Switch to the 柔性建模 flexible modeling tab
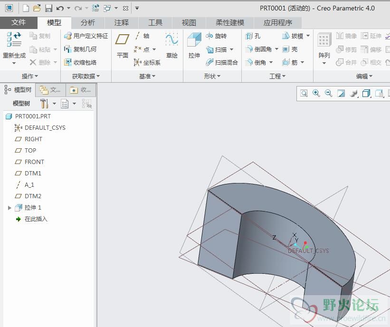The image size is (390, 327). coord(230,23)
